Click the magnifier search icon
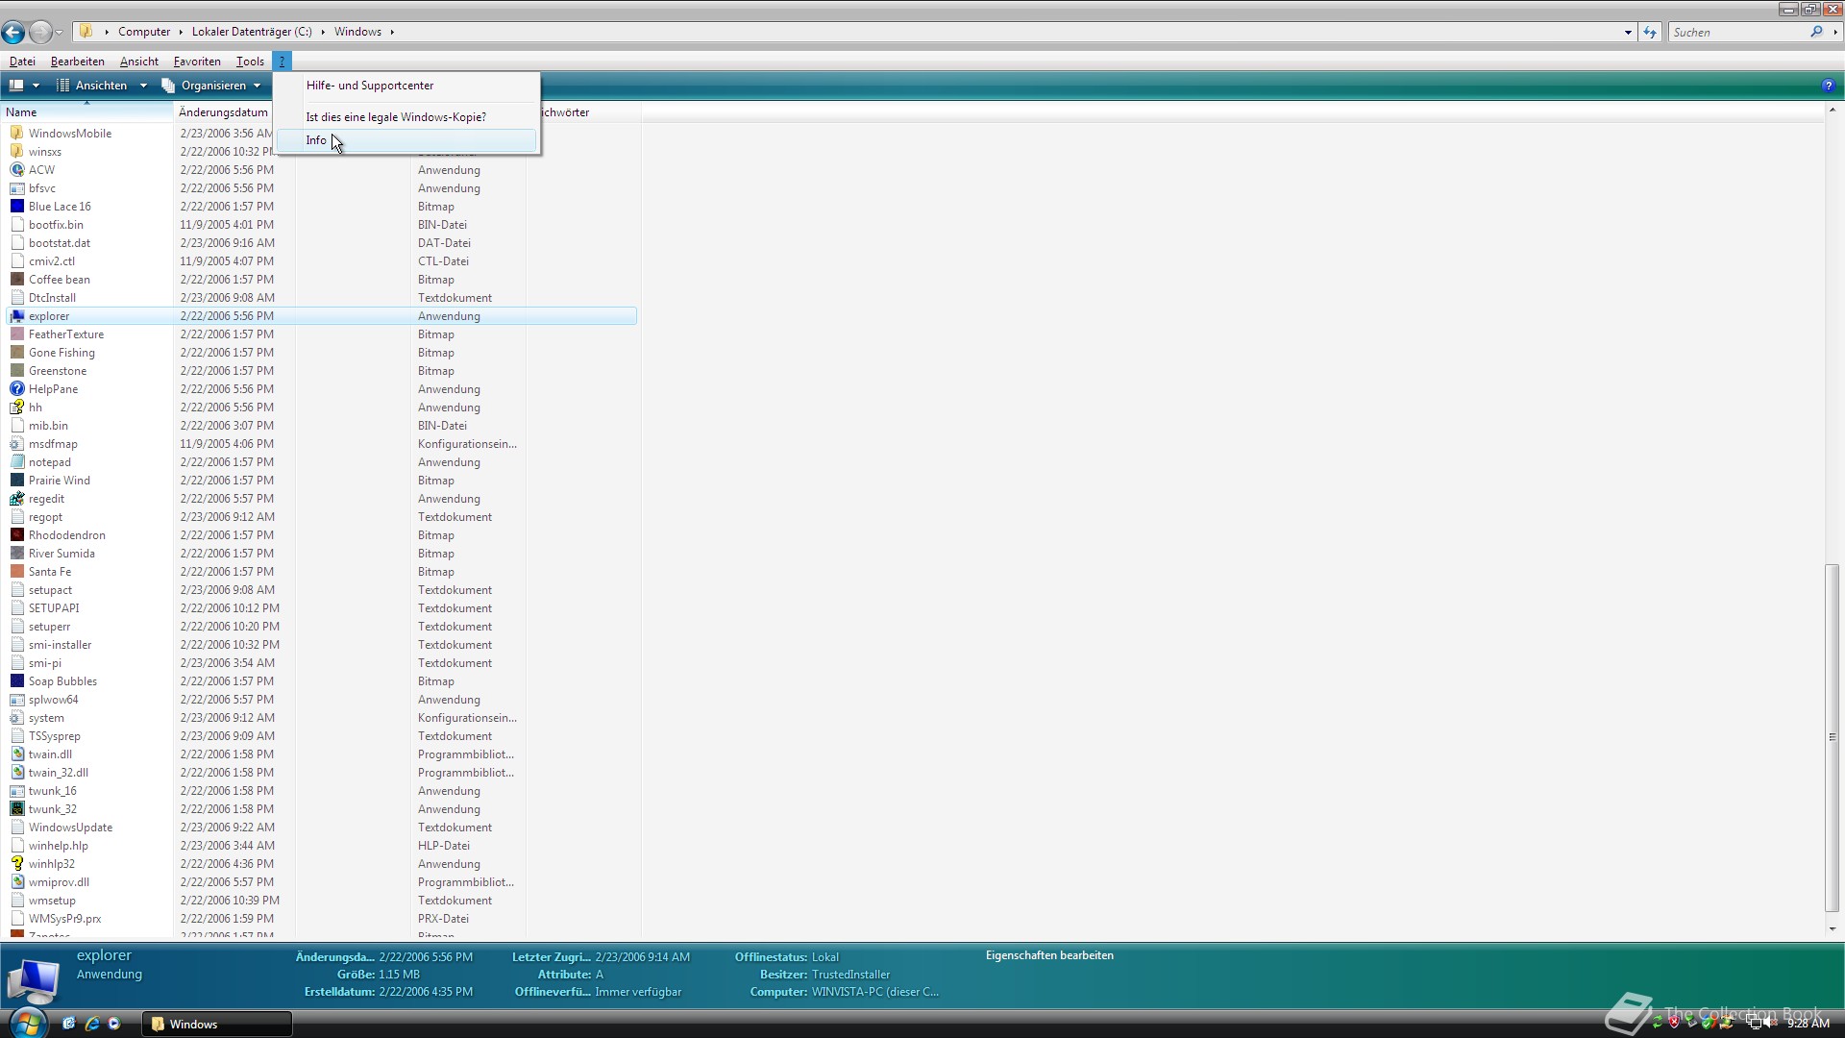This screenshot has width=1845, height=1038. click(1816, 32)
